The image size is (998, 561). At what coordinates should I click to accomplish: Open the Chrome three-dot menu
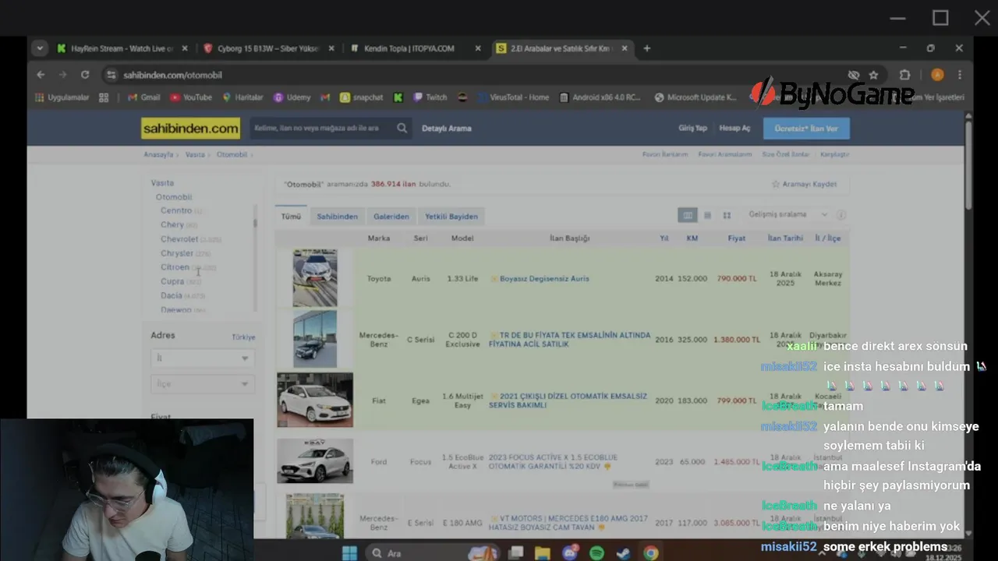959,75
